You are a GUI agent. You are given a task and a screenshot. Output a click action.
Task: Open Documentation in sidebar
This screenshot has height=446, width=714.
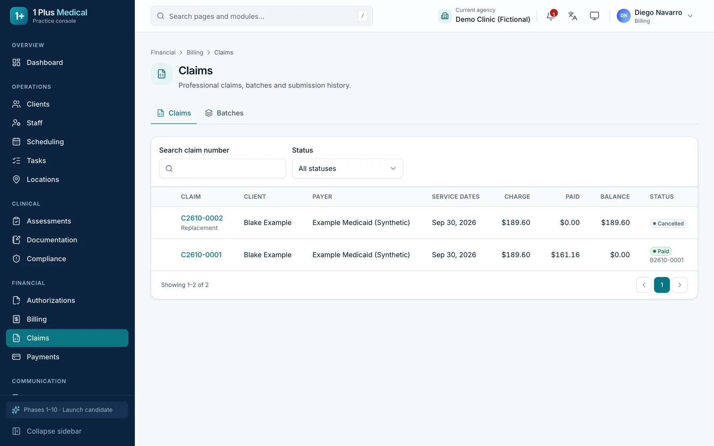67,240
